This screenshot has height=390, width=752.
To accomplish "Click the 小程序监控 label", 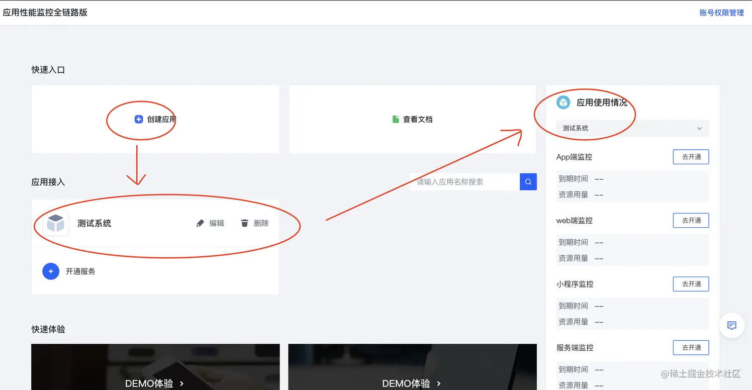I will 575,284.
